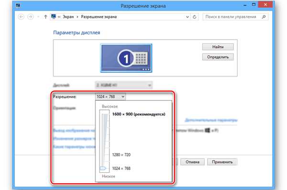Click the resolution slider thumb at 1024 × 768
Screen dimensions: 287x190
click(x=103, y=168)
